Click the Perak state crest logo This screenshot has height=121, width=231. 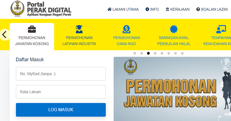pos(18,9)
